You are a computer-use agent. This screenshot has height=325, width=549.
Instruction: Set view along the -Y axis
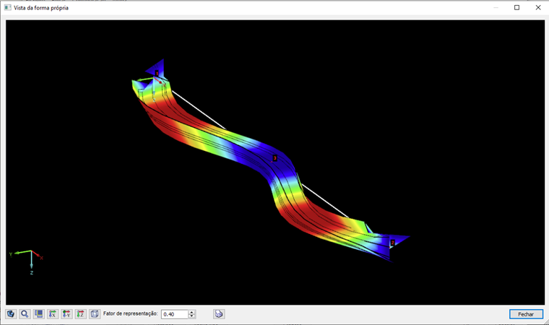(66, 313)
